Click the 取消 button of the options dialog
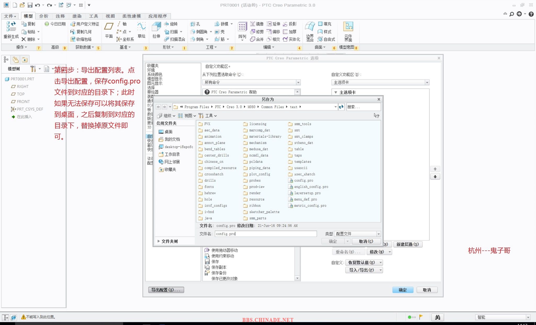The width and height of the screenshot is (536, 325). [x=427, y=290]
